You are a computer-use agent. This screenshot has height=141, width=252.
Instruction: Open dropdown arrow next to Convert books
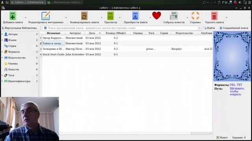(x=102, y=17)
